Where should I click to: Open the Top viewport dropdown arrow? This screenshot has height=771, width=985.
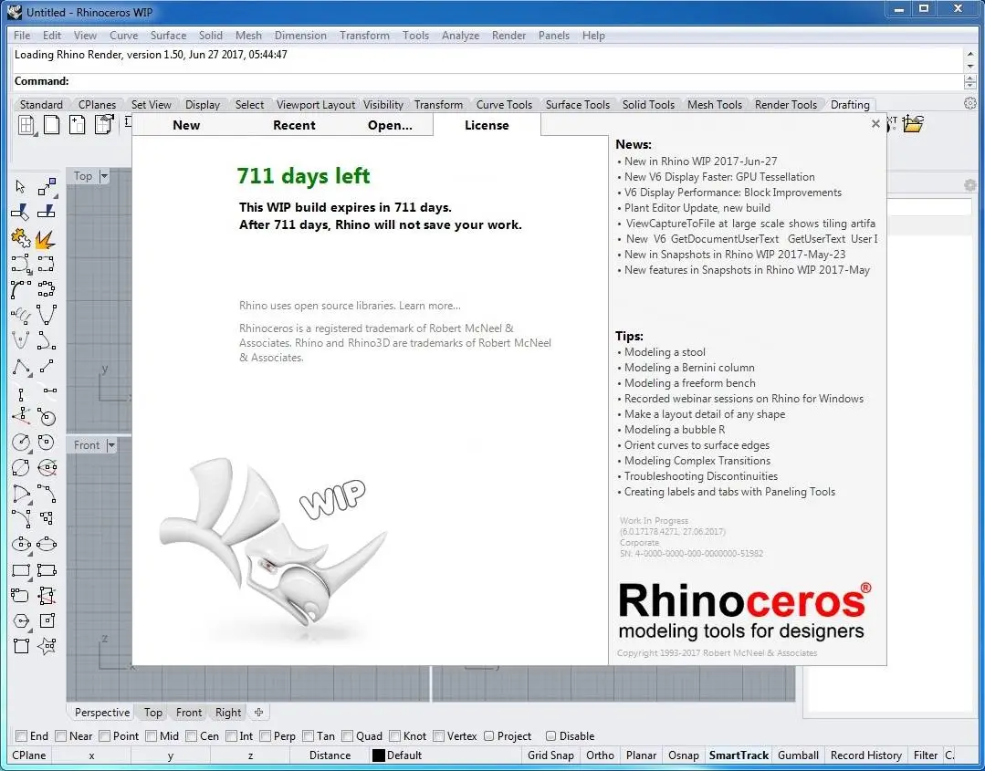104,176
